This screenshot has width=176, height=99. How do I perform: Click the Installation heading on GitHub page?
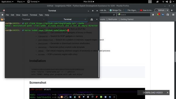[37, 61]
